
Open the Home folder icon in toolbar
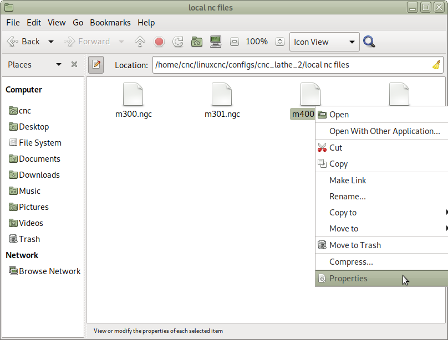coord(197,42)
